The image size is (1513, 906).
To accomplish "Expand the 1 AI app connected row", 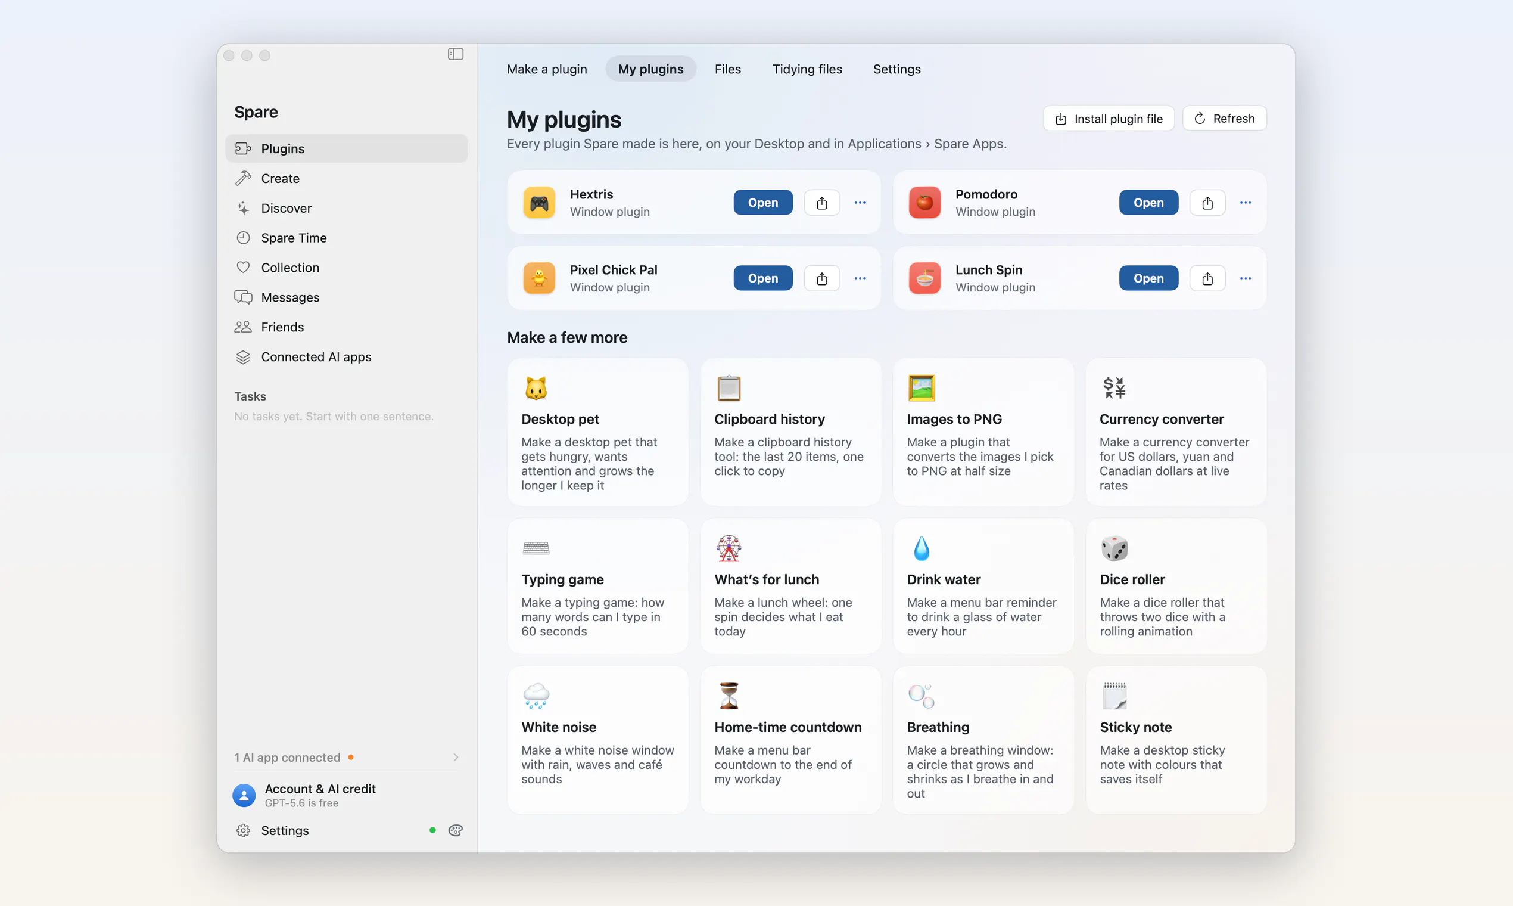I will [346, 758].
